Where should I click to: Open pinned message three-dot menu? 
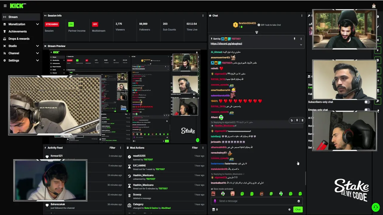[x=301, y=39]
